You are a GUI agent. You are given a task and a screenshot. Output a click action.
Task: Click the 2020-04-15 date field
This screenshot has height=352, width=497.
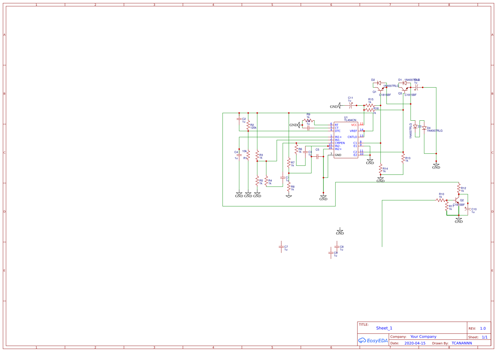click(415, 343)
